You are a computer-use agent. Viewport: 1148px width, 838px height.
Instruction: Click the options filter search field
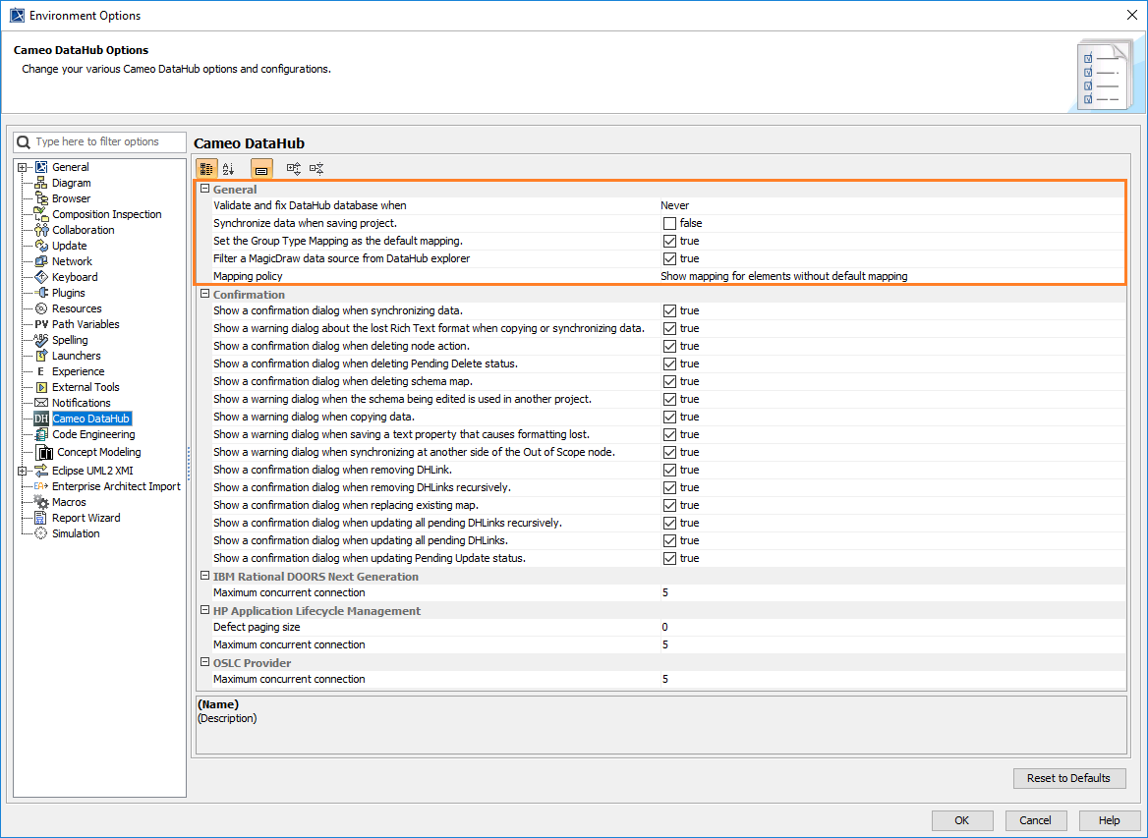pos(98,141)
